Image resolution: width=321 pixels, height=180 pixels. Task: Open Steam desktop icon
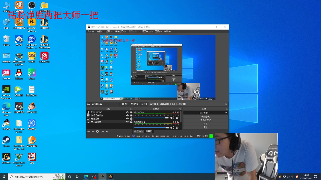[x=6, y=142]
